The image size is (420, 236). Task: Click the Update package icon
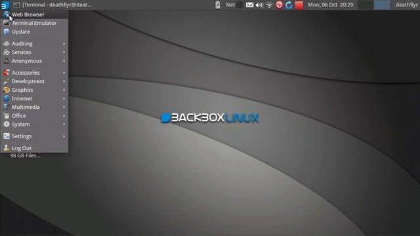tap(7, 31)
